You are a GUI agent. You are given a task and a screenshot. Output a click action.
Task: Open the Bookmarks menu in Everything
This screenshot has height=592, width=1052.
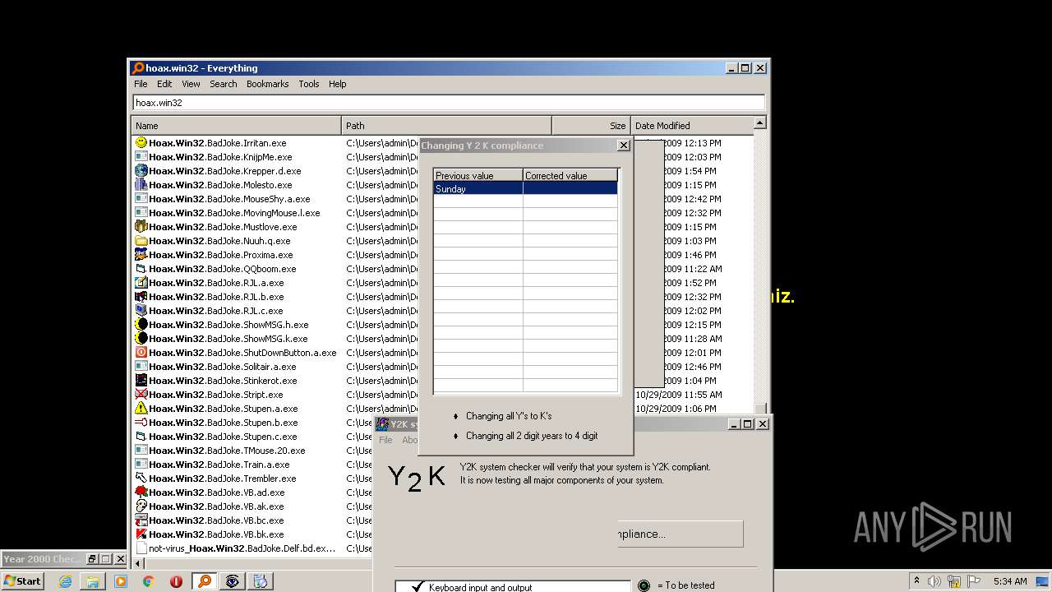(x=267, y=84)
